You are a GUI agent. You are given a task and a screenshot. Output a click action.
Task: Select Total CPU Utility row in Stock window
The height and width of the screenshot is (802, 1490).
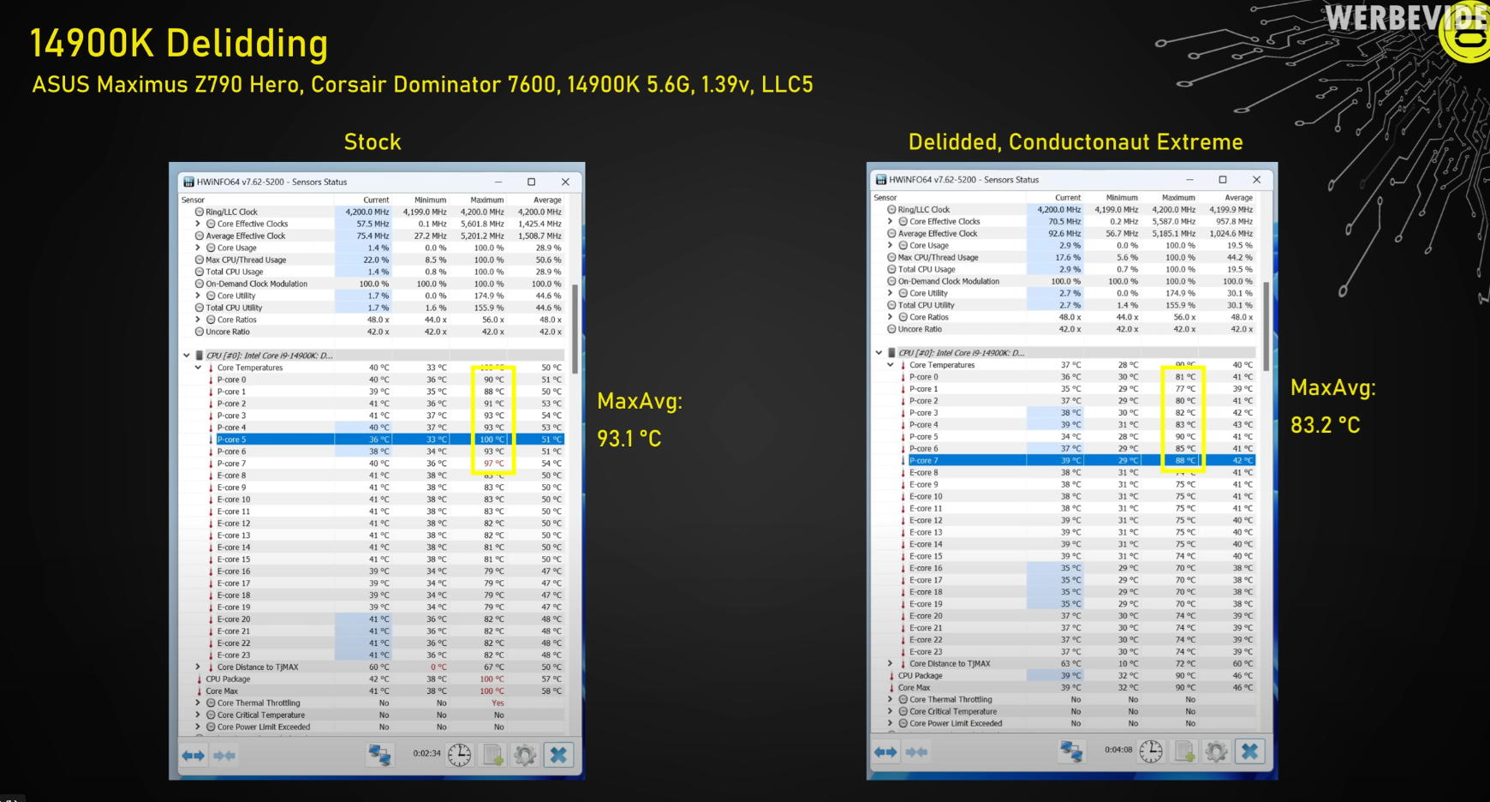(372, 308)
